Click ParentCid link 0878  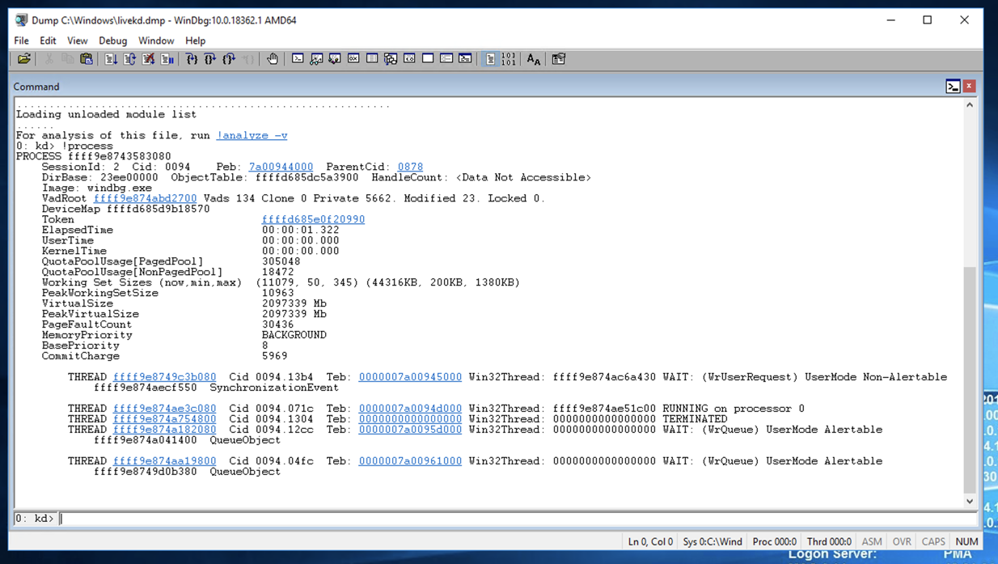(410, 167)
